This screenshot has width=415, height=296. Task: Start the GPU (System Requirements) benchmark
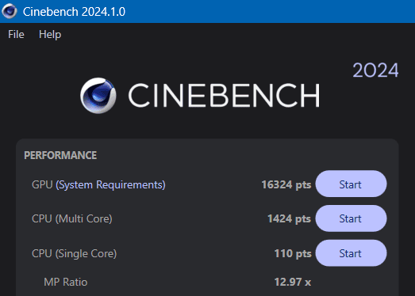[351, 184]
